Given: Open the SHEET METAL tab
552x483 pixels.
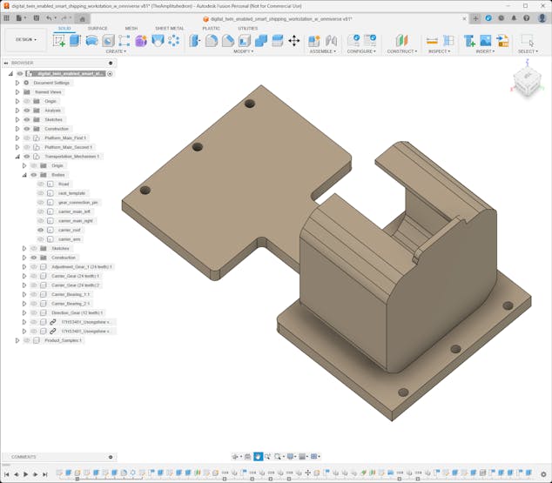Looking at the screenshot, I should 169,29.
